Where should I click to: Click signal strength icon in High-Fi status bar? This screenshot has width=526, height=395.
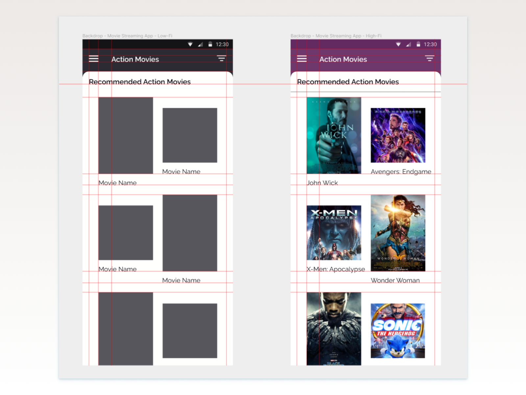pos(408,44)
